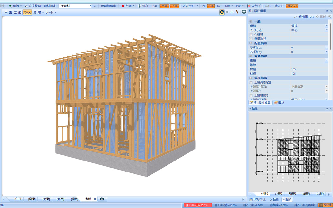Image resolution: width=333 pixels, height=208 pixels.
Task: Check the 化粧柱 checkbox
Action: point(251,35)
